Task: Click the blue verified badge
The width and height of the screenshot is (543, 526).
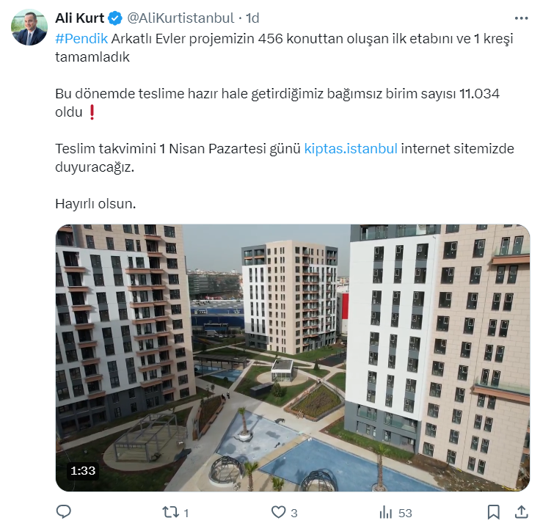Action: (115, 18)
